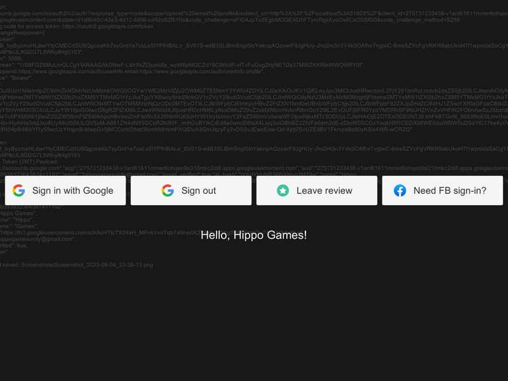This screenshot has height=381, width=508.
Task: Click the Google logo on the Sign in button
Action: pos(19,190)
